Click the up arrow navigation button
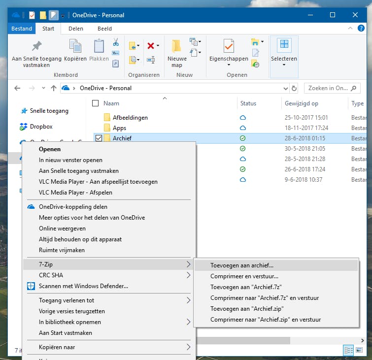Viewport: 372px width, 360px height. click(x=54, y=88)
